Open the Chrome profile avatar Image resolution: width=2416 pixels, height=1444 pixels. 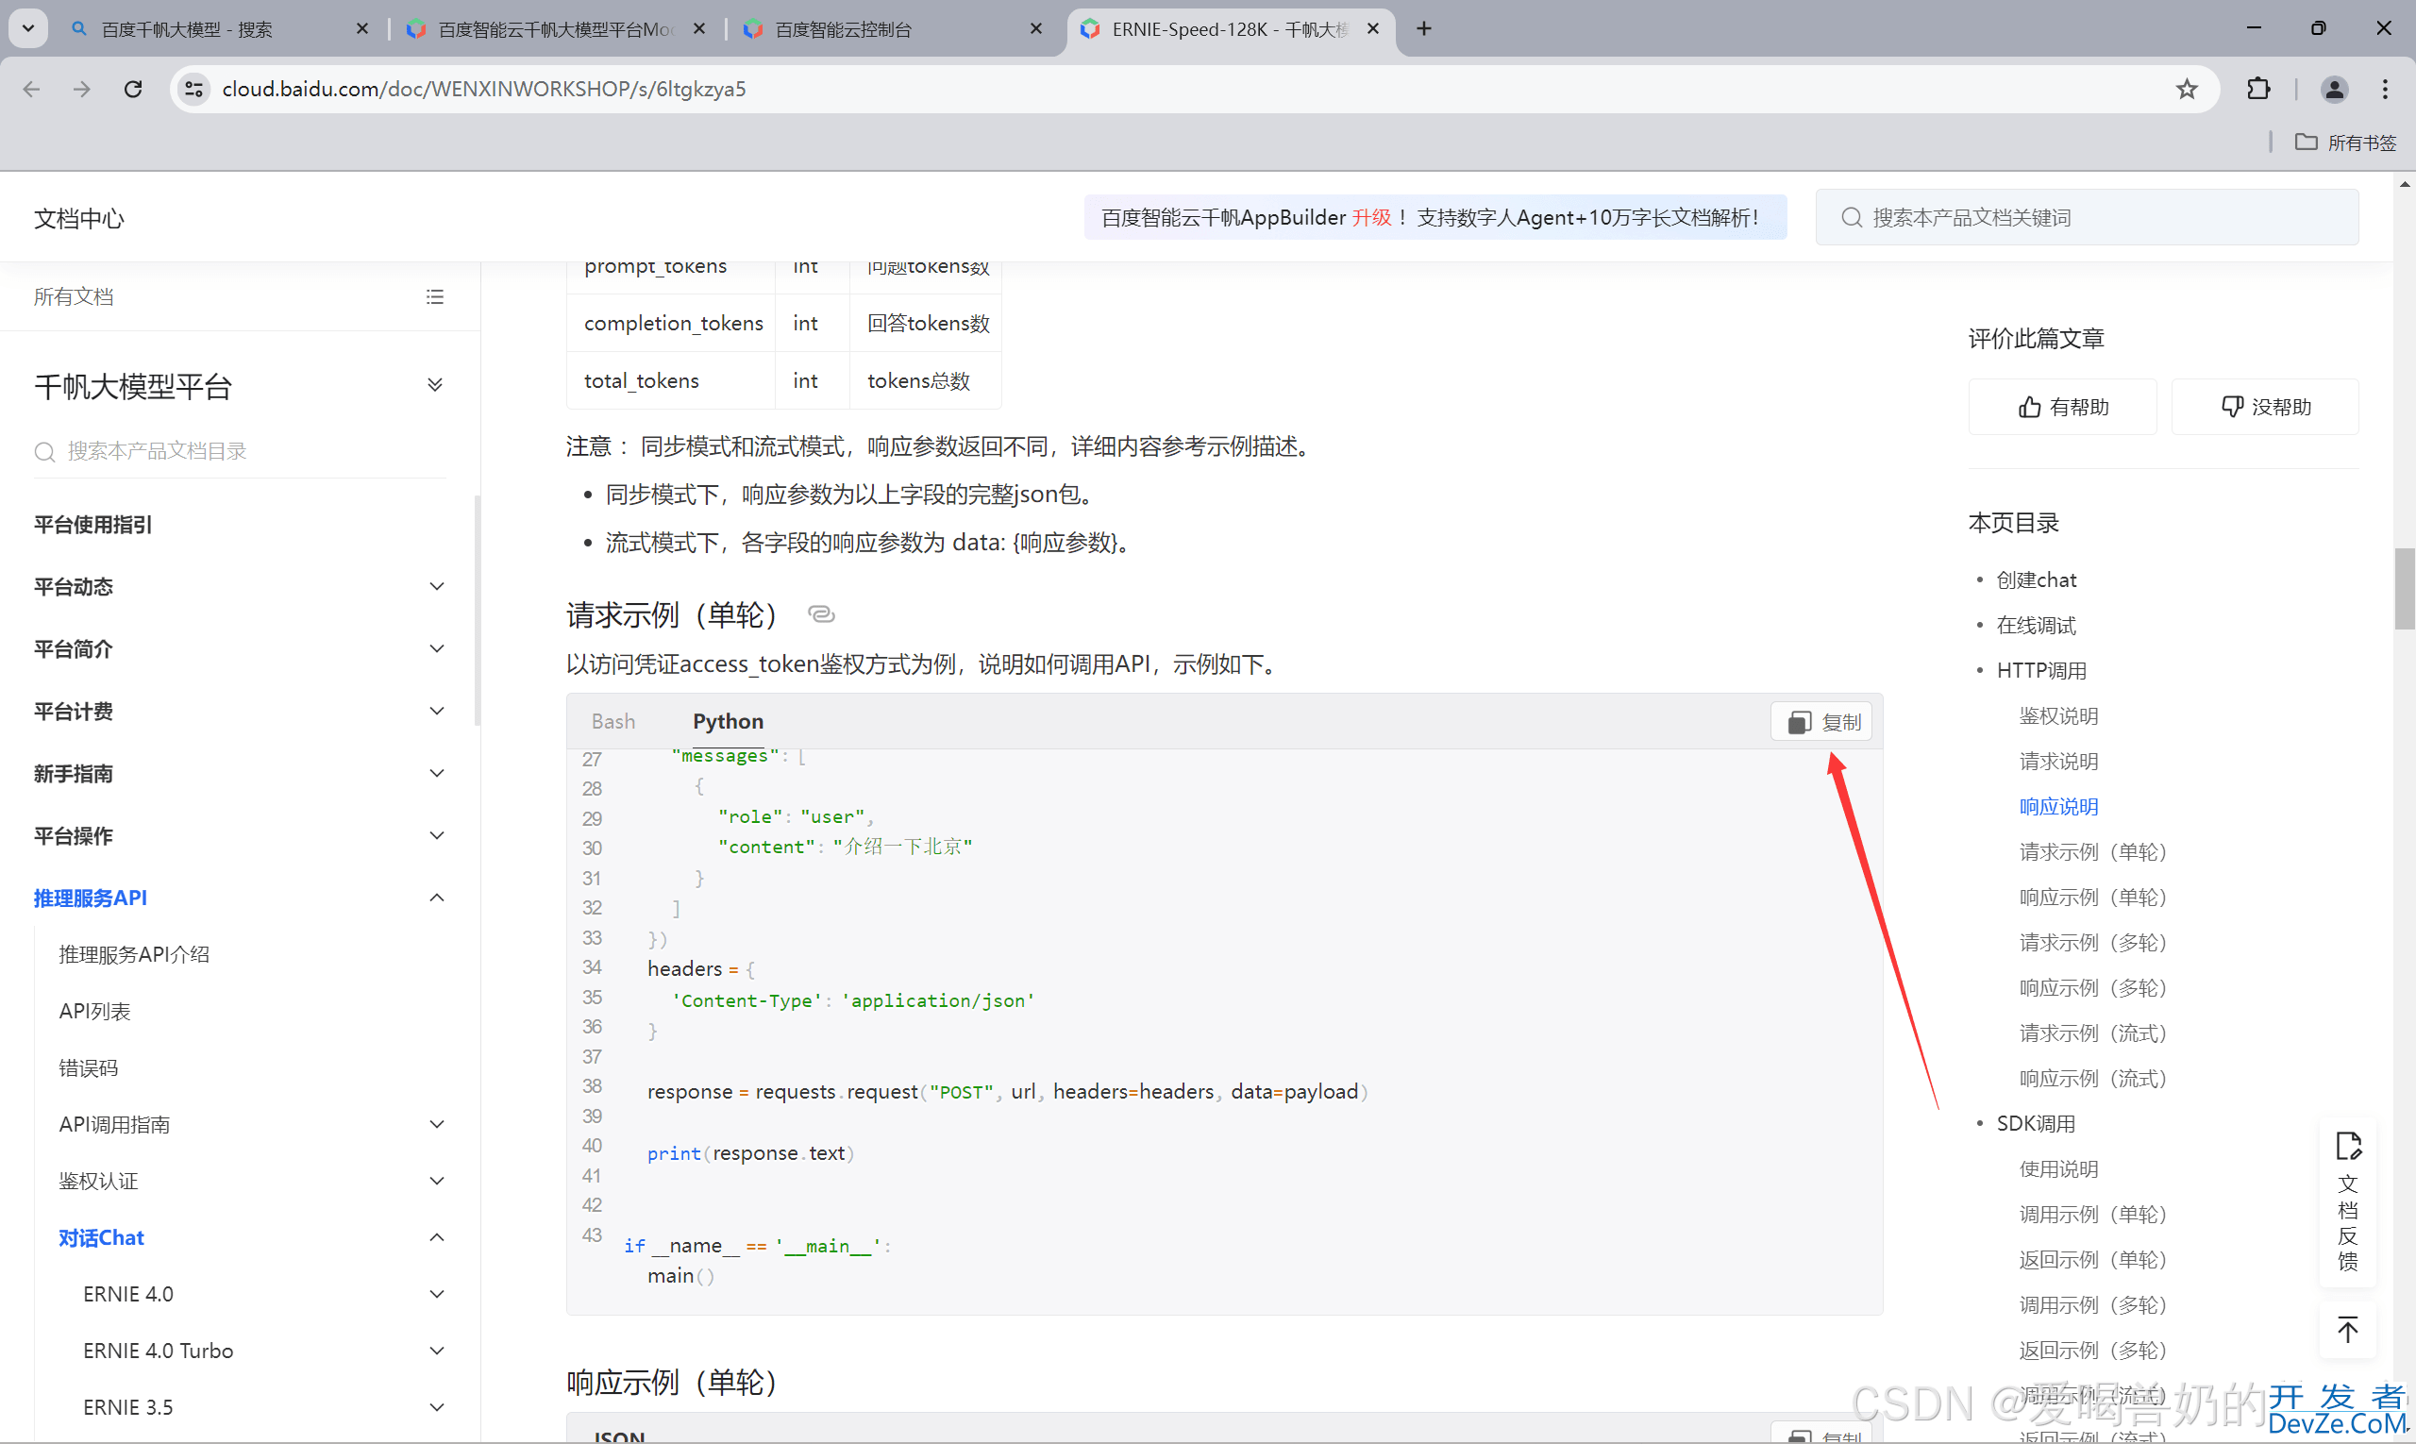coord(2333,90)
